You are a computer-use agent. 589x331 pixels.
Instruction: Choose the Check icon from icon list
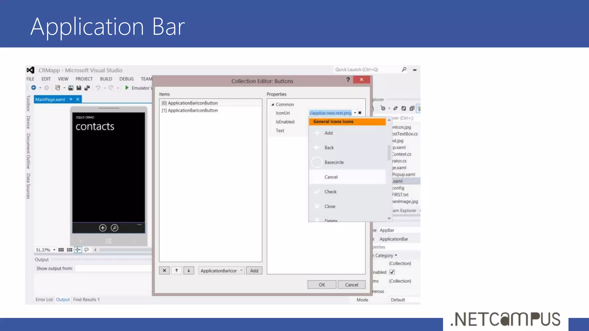pos(347,191)
